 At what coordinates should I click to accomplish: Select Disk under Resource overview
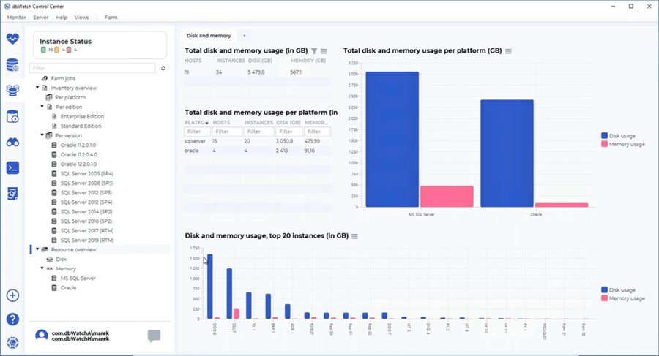click(62, 259)
